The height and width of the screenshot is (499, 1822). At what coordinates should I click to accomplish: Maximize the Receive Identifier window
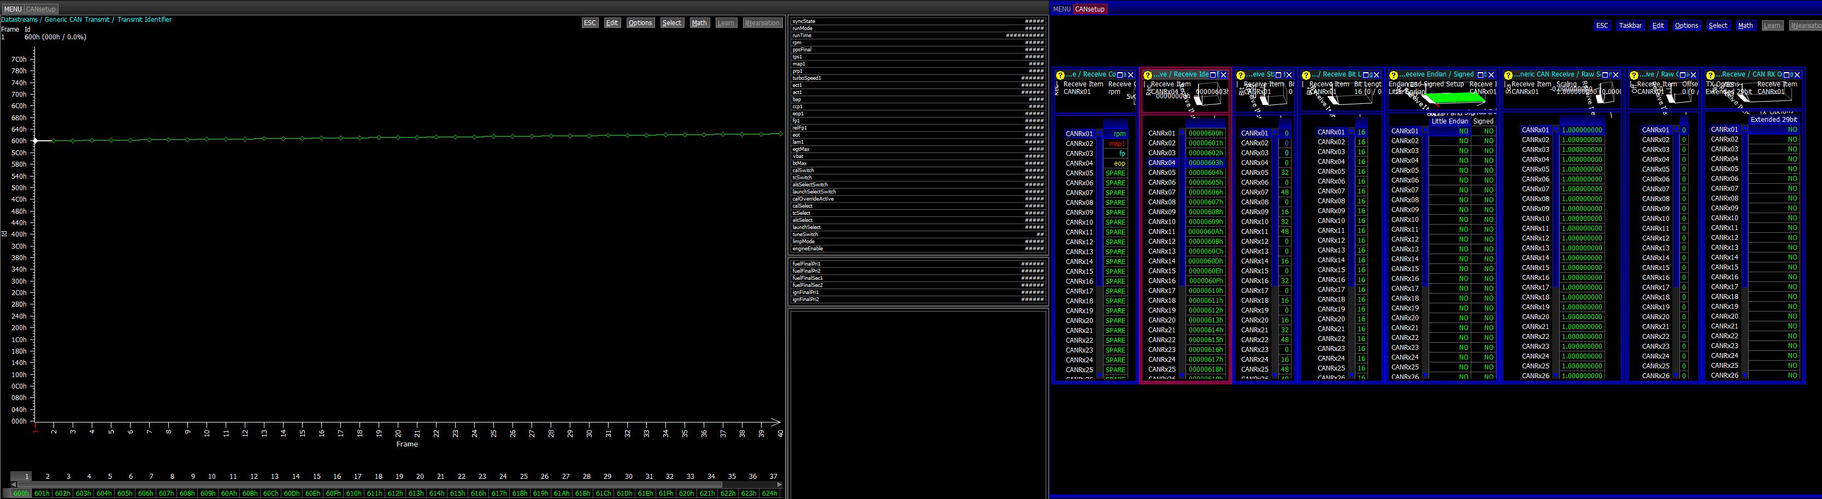pos(1213,75)
